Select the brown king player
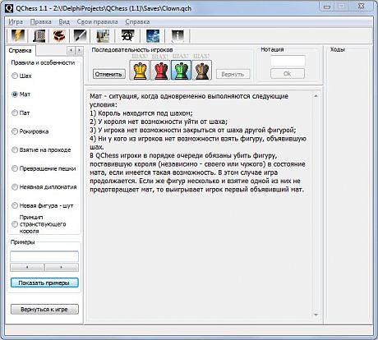378x340 pixels. pos(202,71)
